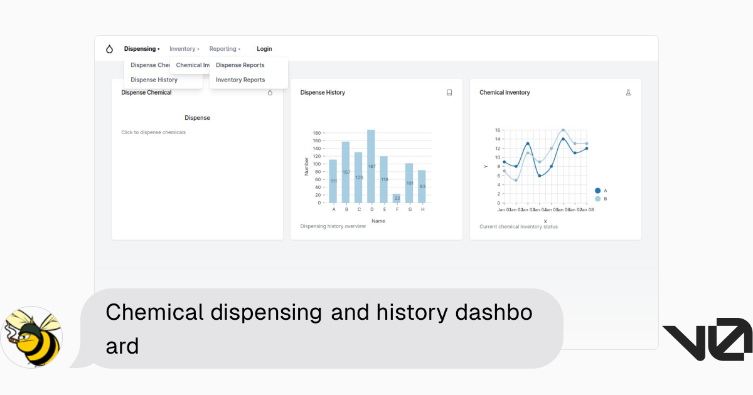This screenshot has height=395, width=753.
Task: Click bar B with value 157
Action: 346,172
